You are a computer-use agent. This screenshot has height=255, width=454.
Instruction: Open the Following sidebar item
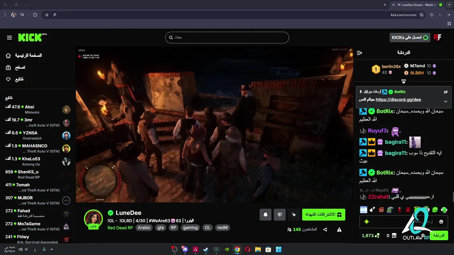click(x=15, y=79)
